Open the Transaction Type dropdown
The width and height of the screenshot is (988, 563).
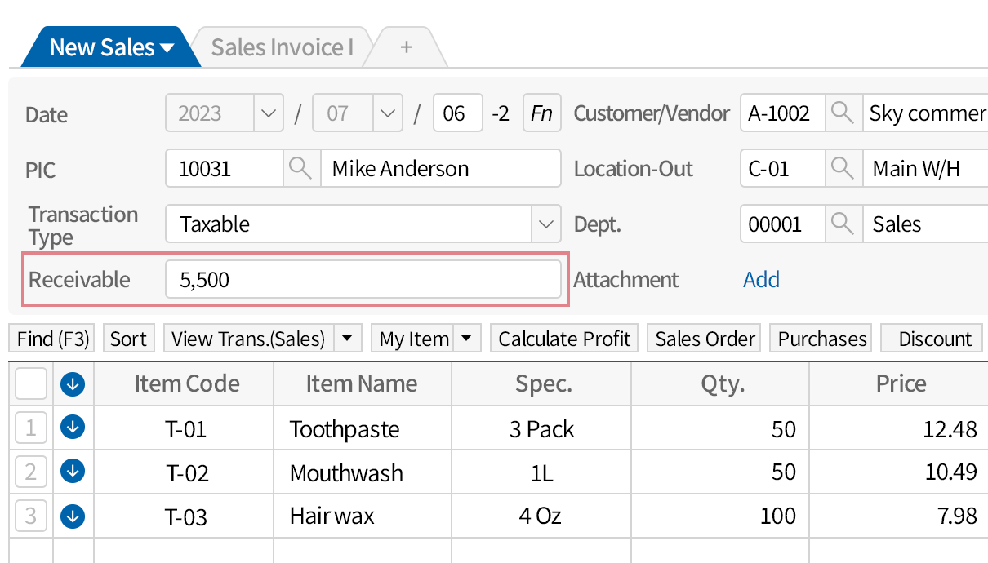(545, 224)
